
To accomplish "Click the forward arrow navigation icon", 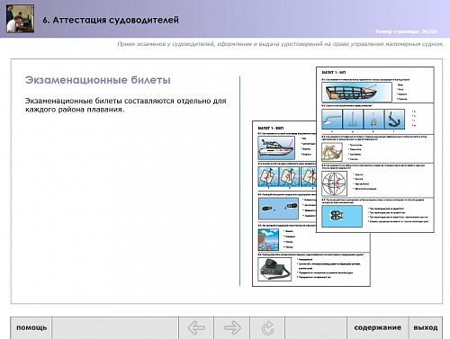I will tap(232, 328).
